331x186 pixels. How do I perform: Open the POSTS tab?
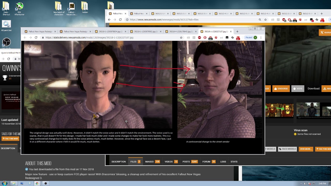(190, 162)
